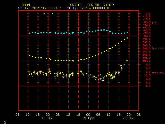Select the 19 Apr date label

pos(88,118)
